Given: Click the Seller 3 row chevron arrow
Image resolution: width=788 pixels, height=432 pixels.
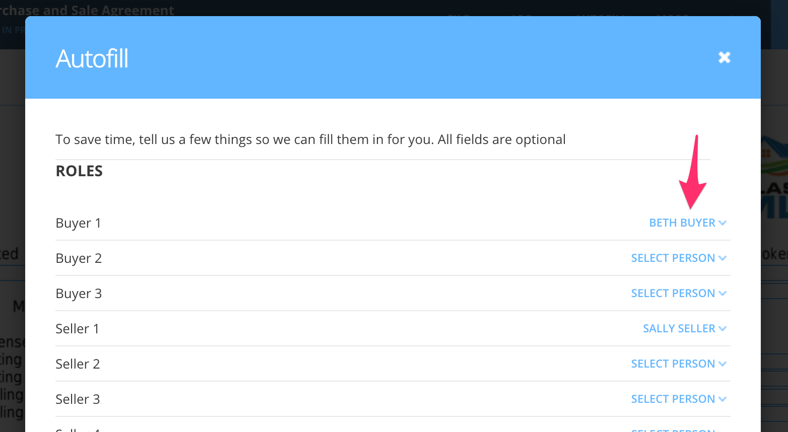Looking at the screenshot, I should click(x=723, y=399).
